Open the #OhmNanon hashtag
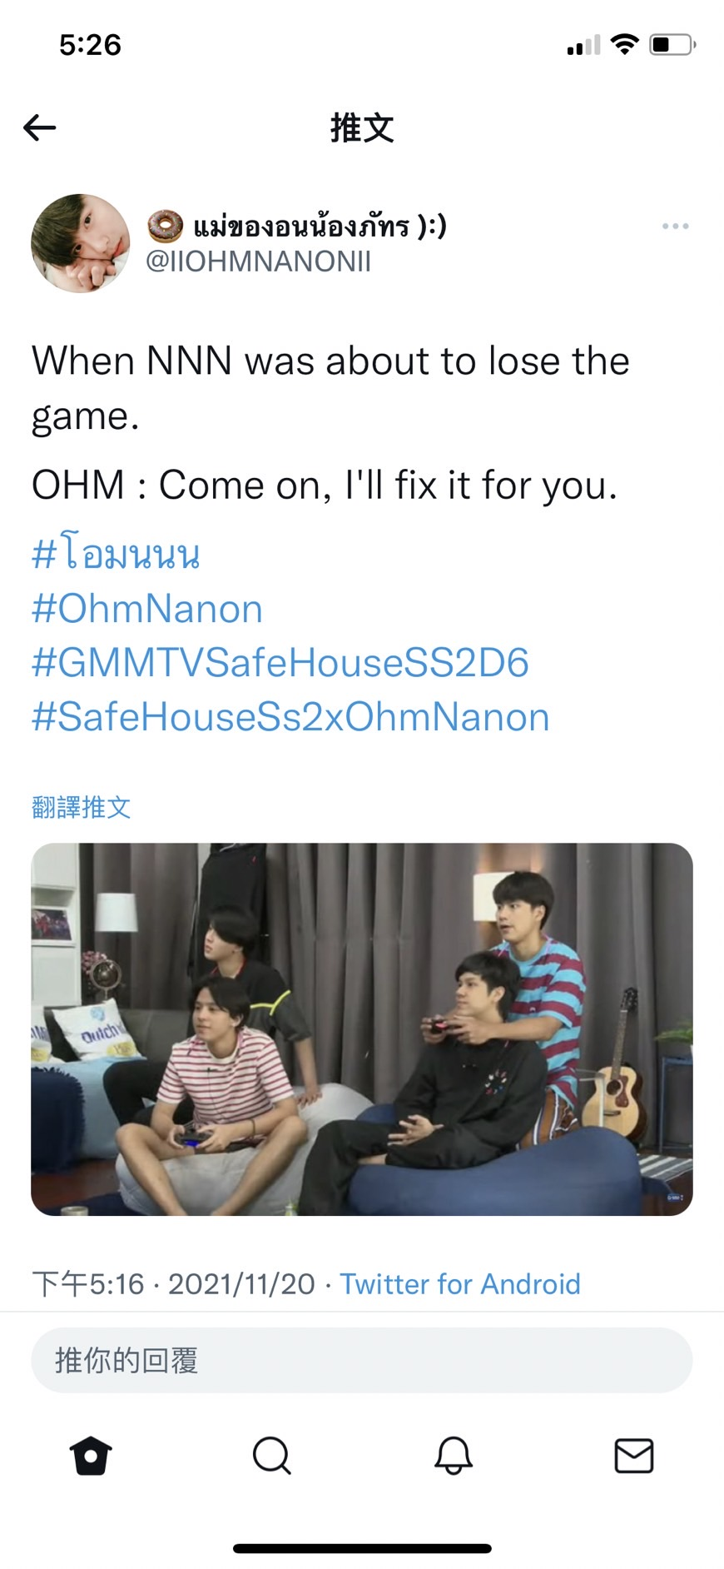 147,609
